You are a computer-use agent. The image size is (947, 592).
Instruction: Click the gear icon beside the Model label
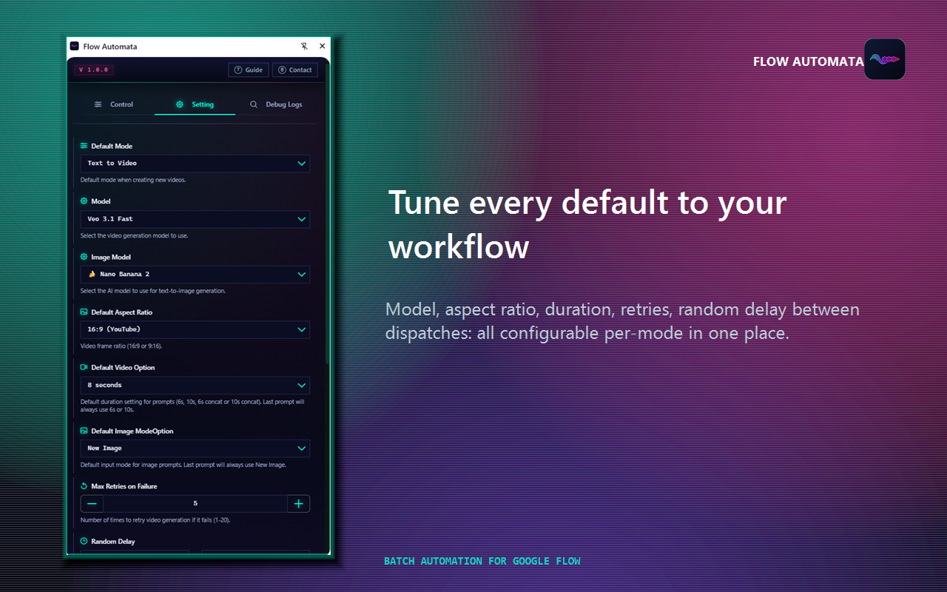84,201
